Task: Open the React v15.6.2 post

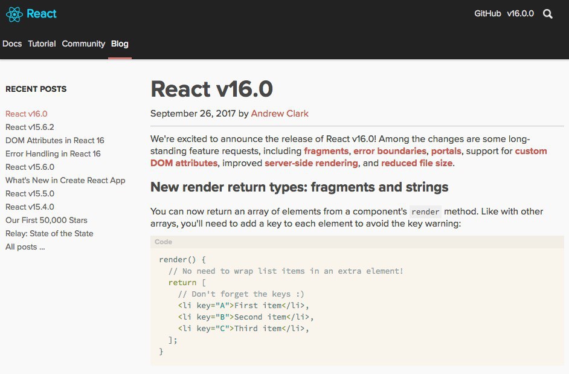Action: click(30, 127)
